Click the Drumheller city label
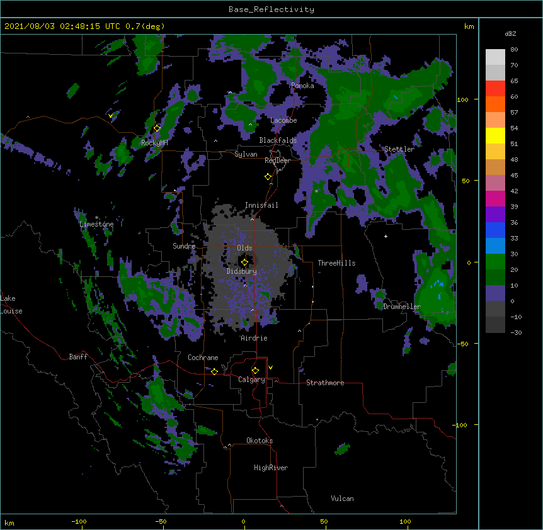This screenshot has width=543, height=530. tap(402, 307)
